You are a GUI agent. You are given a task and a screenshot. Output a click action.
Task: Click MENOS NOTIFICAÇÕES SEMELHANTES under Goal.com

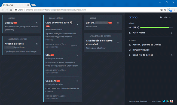pos(56,97)
